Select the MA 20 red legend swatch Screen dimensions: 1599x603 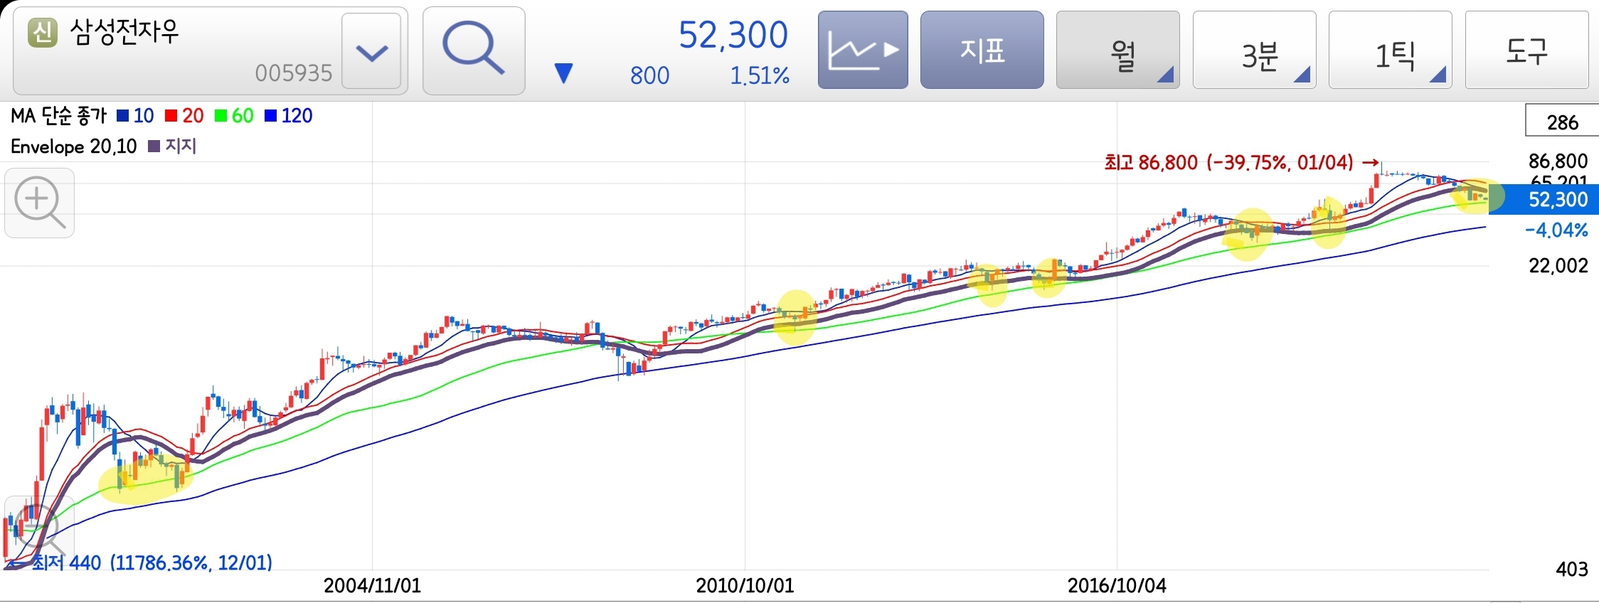point(171,116)
